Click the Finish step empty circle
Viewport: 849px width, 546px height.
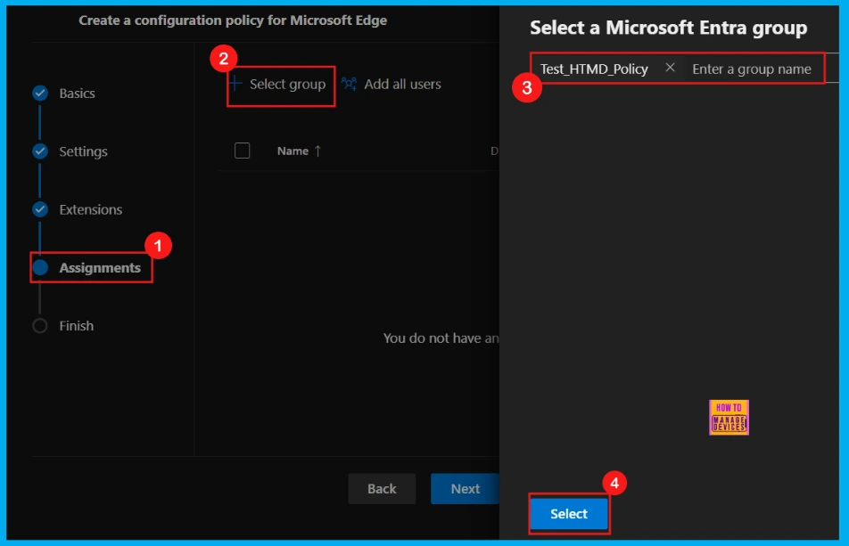40,325
